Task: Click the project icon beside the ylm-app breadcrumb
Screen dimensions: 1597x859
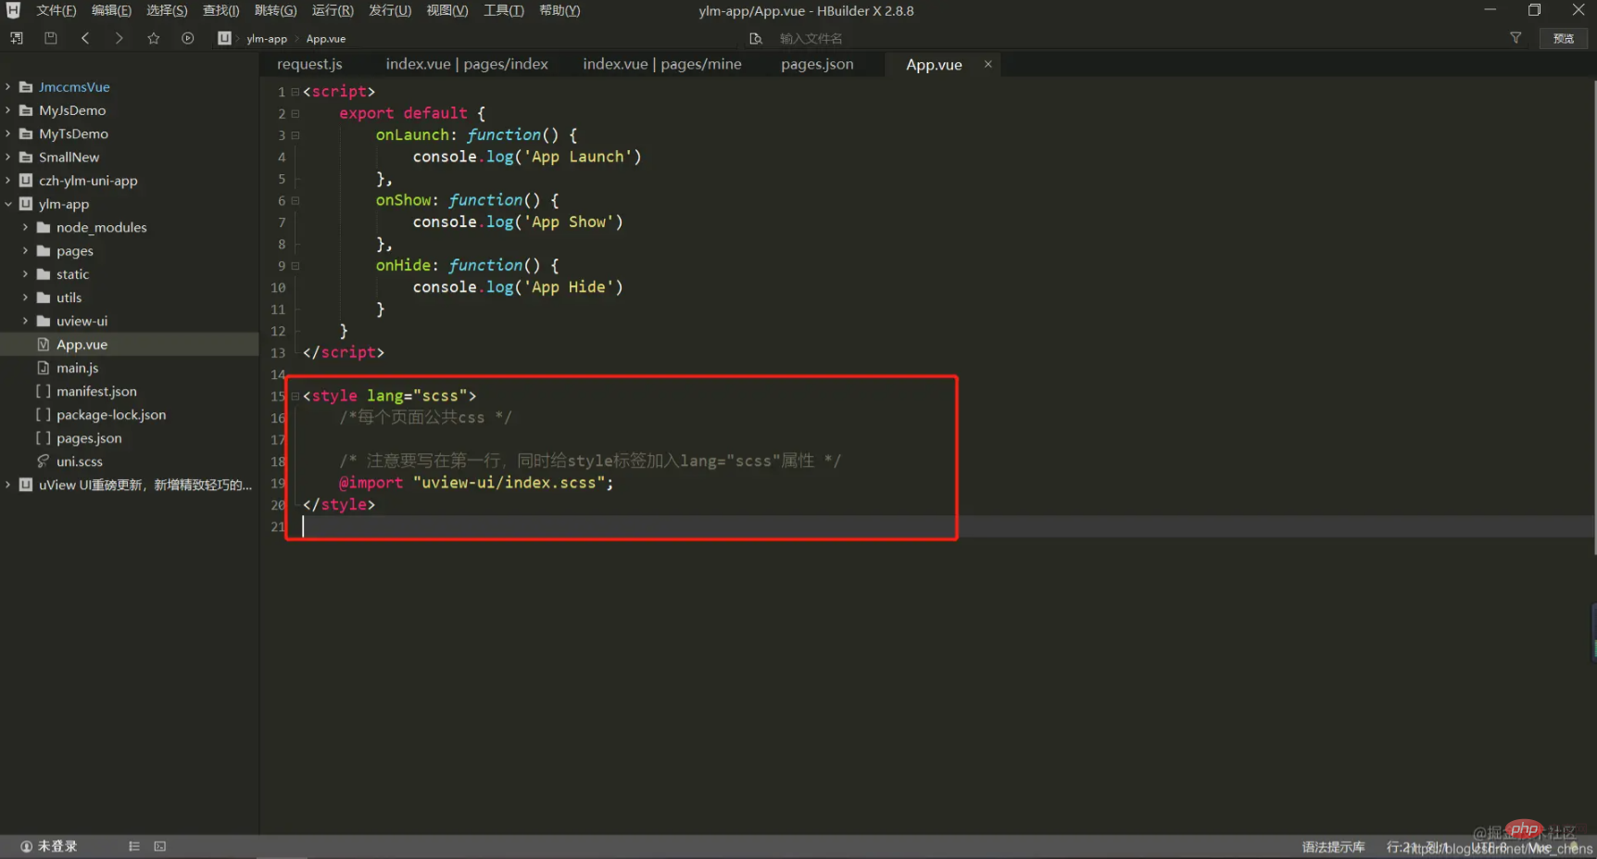Action: coord(224,38)
